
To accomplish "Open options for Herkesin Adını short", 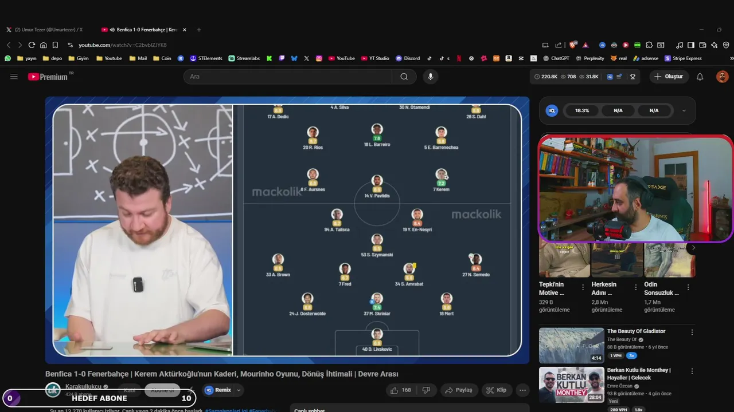I will click(636, 287).
